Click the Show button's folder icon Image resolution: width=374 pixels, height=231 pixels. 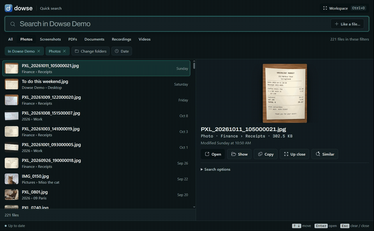[233, 154]
